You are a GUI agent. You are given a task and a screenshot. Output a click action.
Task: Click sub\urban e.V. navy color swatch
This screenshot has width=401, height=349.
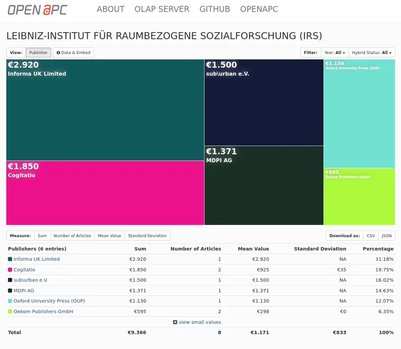click(10, 280)
